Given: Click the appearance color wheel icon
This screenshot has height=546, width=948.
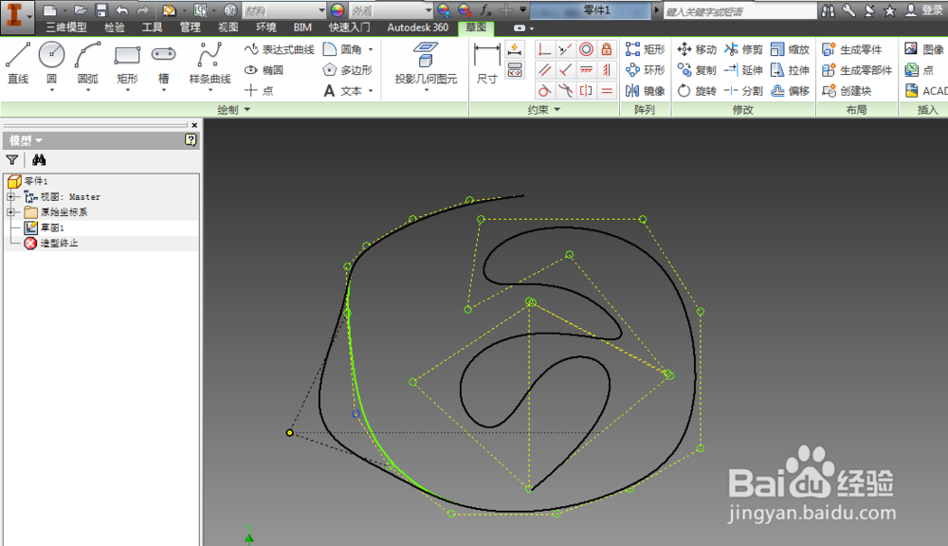Looking at the screenshot, I should (337, 10).
